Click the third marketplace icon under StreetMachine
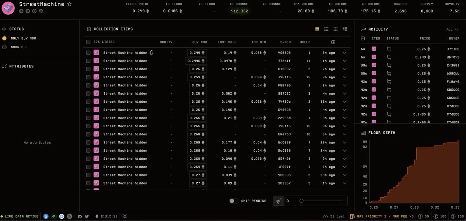The width and height of the screenshot is (466, 221). click(x=34, y=11)
